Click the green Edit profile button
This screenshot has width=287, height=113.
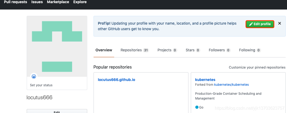[x=260, y=24]
